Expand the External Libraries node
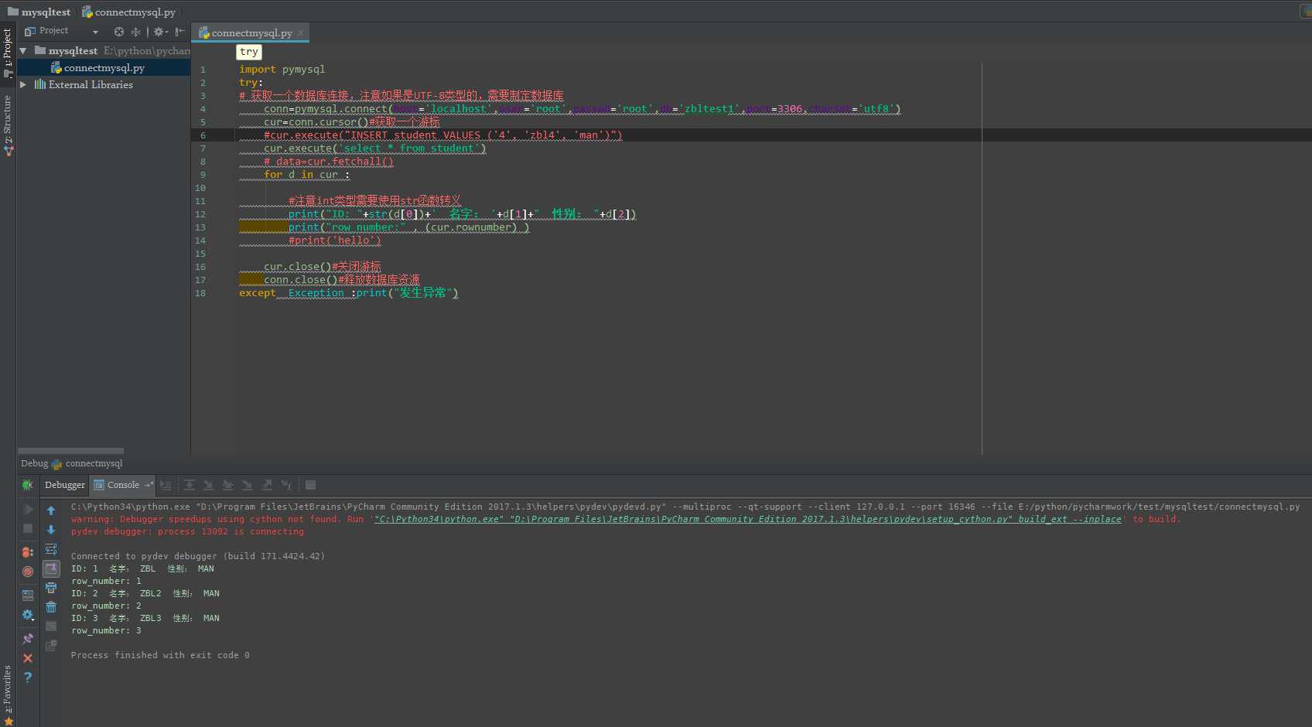This screenshot has height=727, width=1312. 23,84
